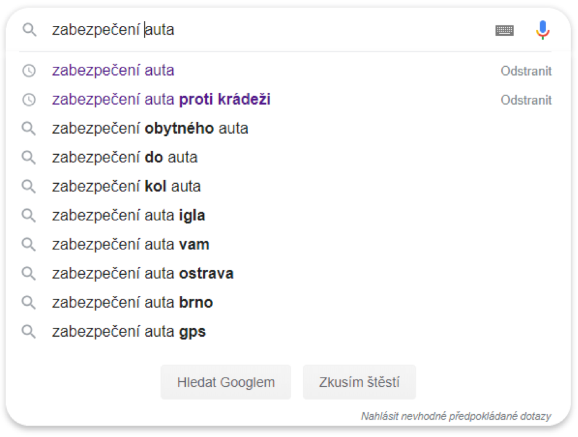Remove 'zabezpečení auta' history via Odstranit

(x=526, y=71)
